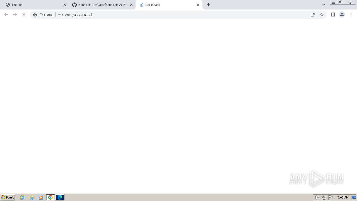Launch Internet Explorer from taskbar

tap(22, 197)
